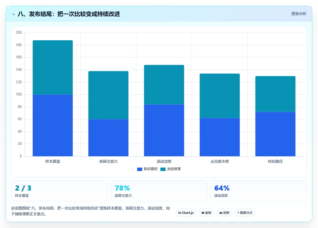Click the teal 改进效果 legend swatch
The height and width of the screenshot is (228, 318).
pos(163,169)
